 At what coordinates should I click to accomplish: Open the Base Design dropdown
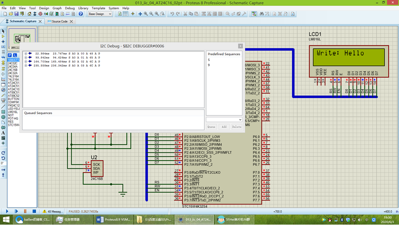[x=100, y=14]
